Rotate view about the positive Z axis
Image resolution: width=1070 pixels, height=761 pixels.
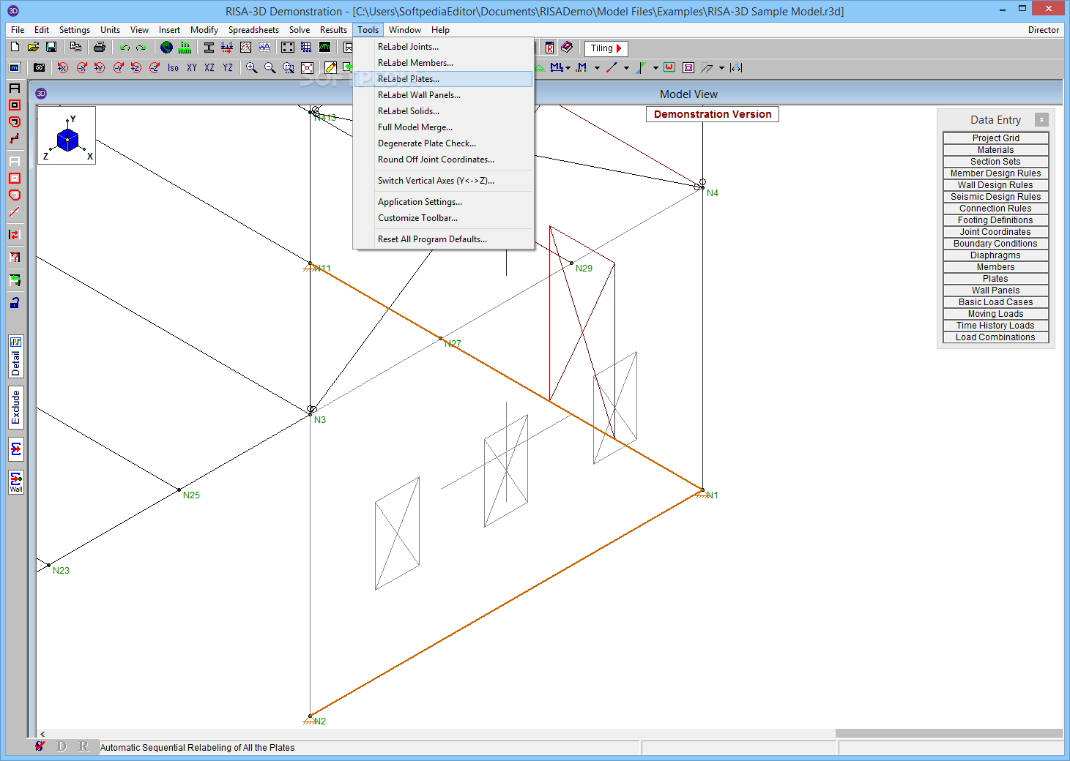click(136, 67)
